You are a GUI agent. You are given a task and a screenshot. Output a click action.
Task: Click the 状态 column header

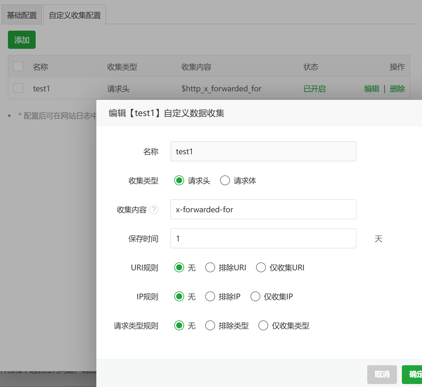pyautogui.click(x=311, y=67)
